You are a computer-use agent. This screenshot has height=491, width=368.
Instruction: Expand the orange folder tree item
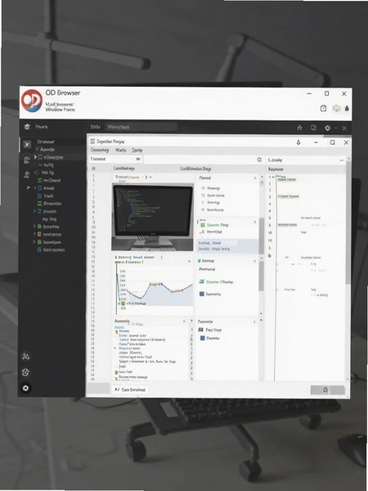click(34, 234)
